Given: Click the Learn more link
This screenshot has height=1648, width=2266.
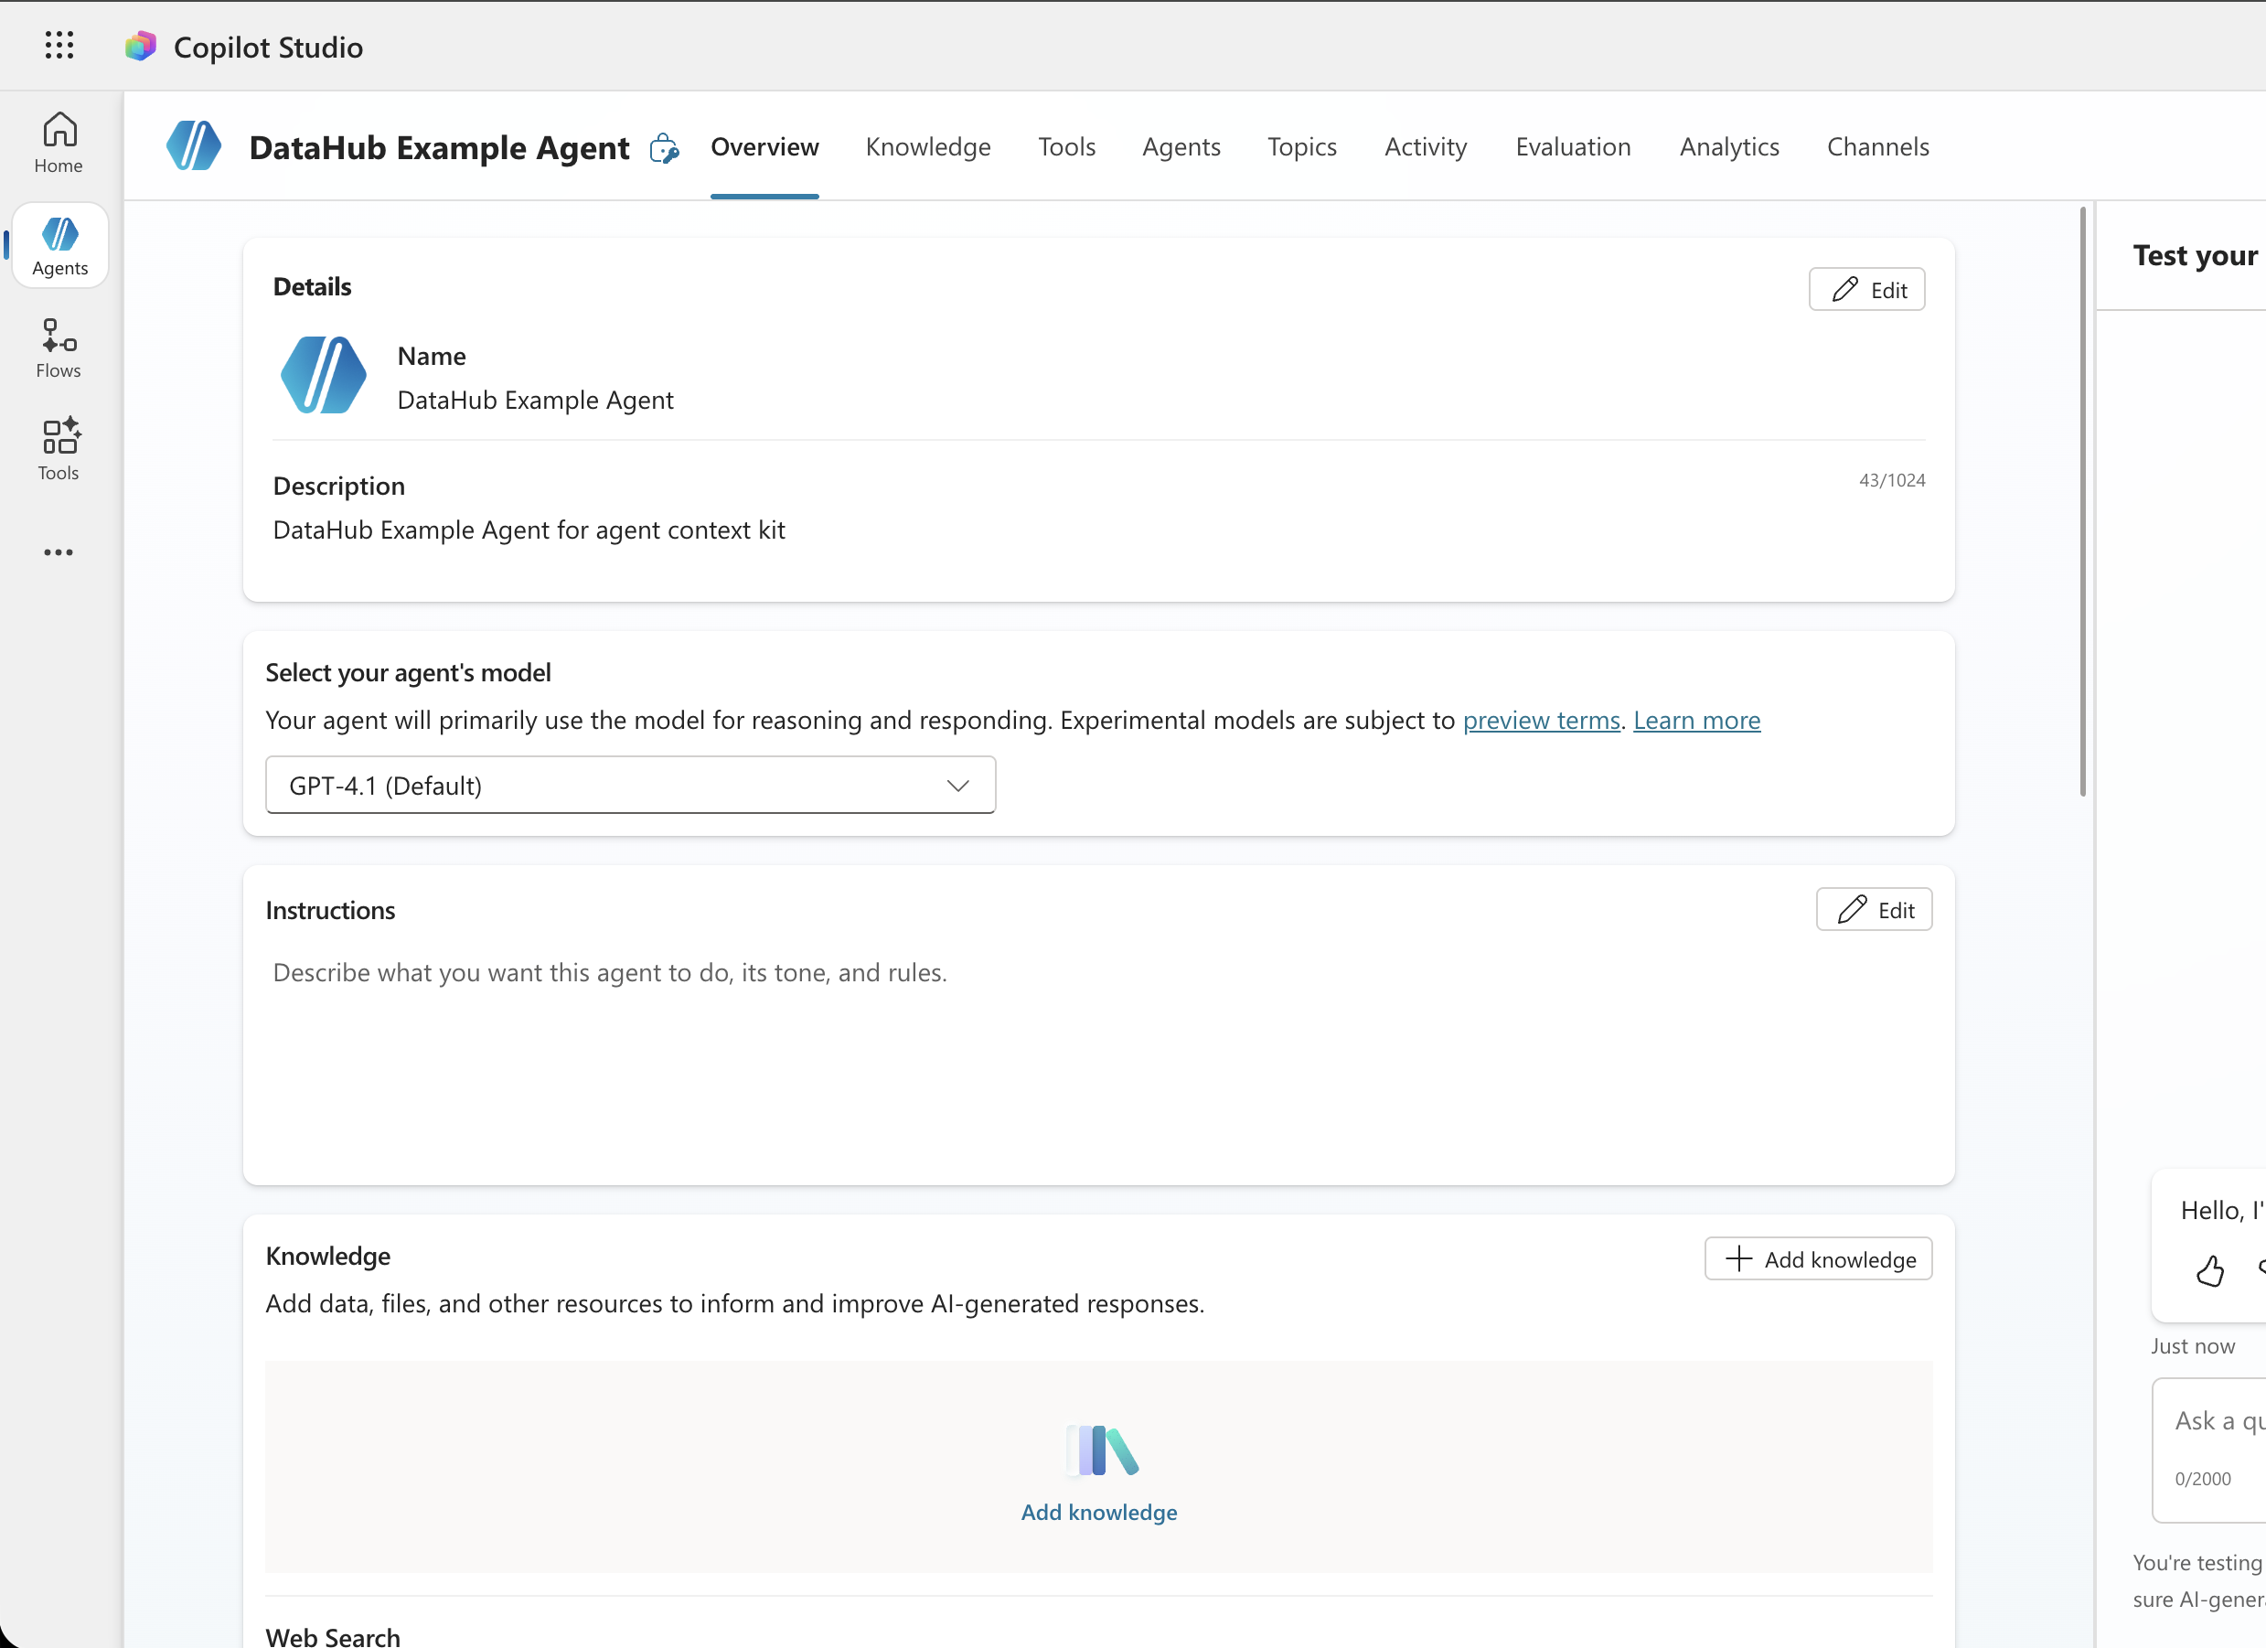Looking at the screenshot, I should point(1696,721).
